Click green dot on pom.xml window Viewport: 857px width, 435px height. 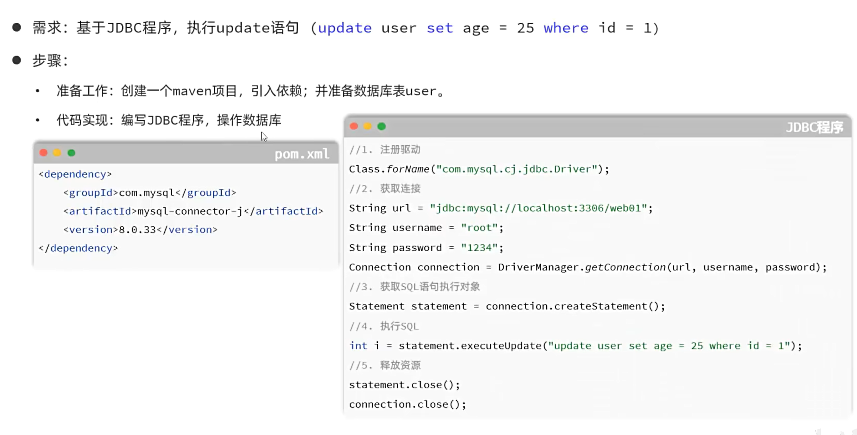[x=71, y=153]
